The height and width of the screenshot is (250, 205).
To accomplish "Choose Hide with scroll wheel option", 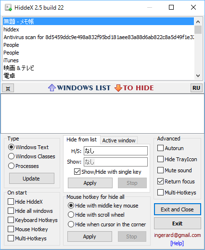I will click(x=71, y=215).
